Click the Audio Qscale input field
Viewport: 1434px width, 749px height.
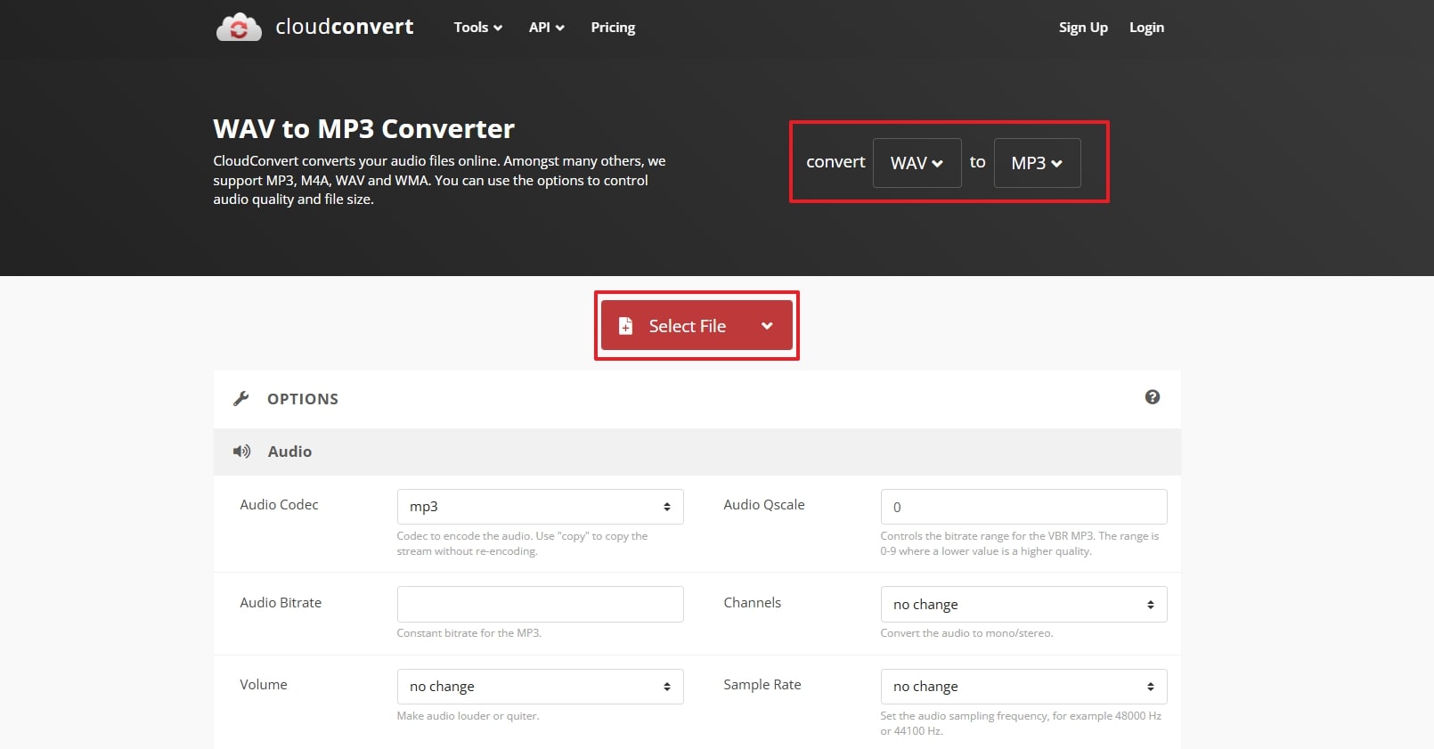[1023, 507]
